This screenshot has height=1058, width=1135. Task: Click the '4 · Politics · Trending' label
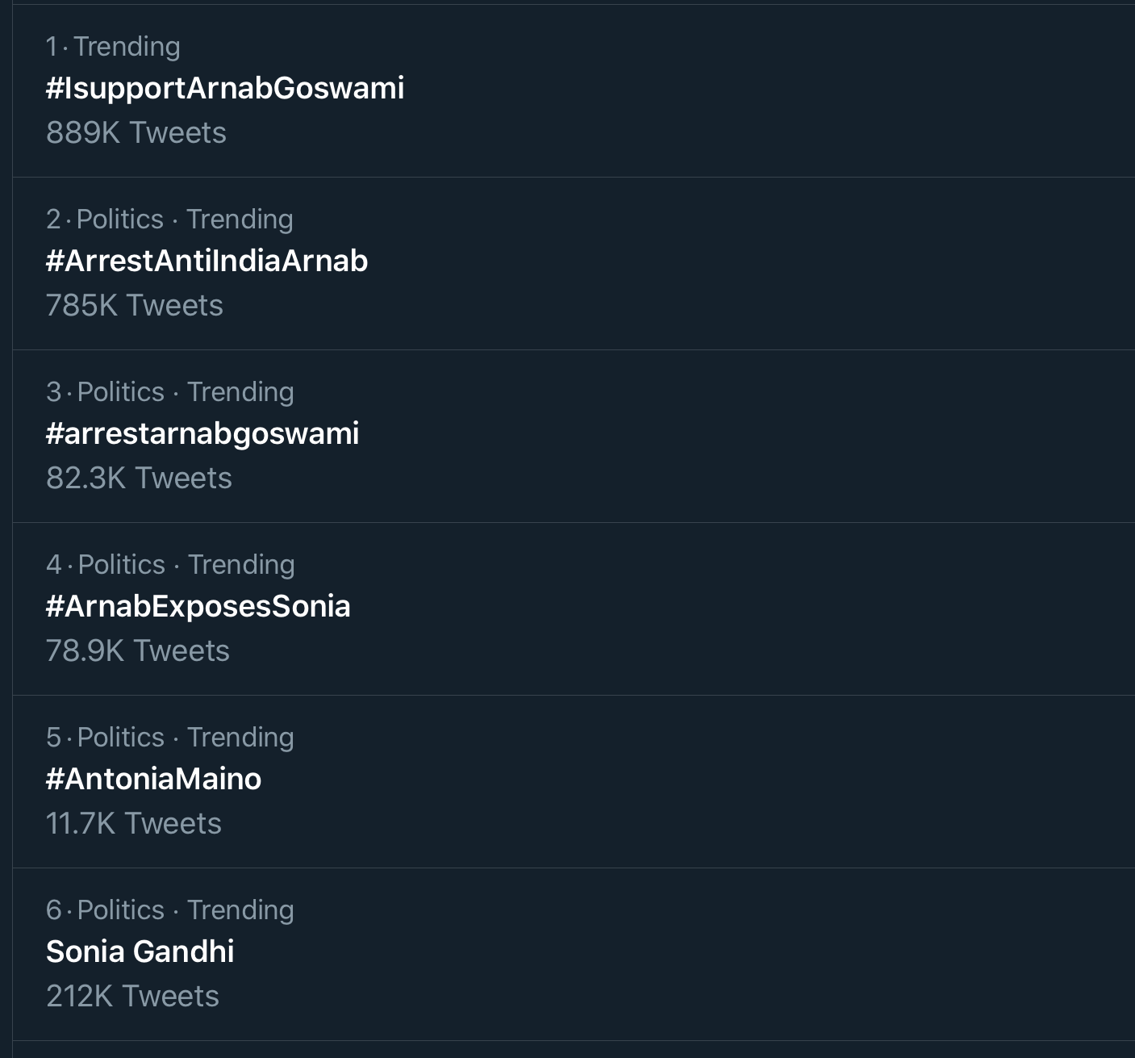pos(170,565)
